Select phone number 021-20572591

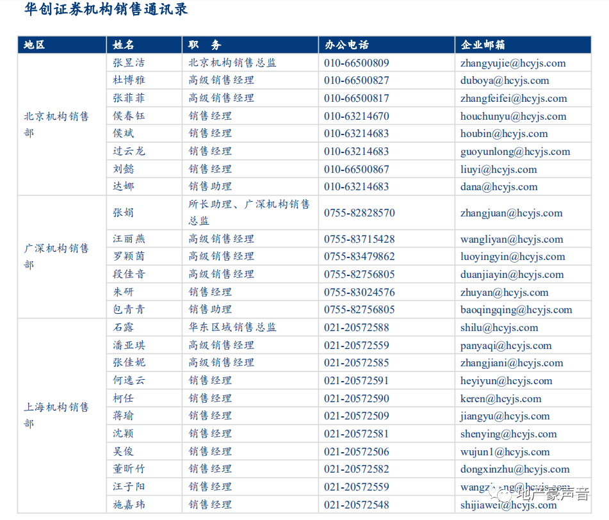[357, 381]
